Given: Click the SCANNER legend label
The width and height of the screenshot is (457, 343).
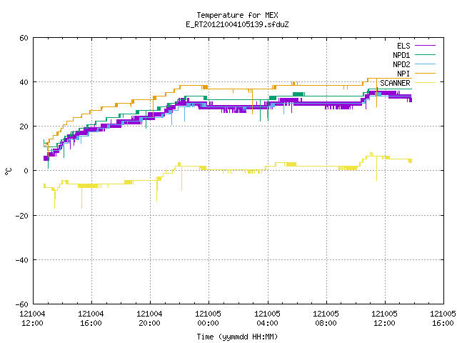Looking at the screenshot, I should [395, 83].
